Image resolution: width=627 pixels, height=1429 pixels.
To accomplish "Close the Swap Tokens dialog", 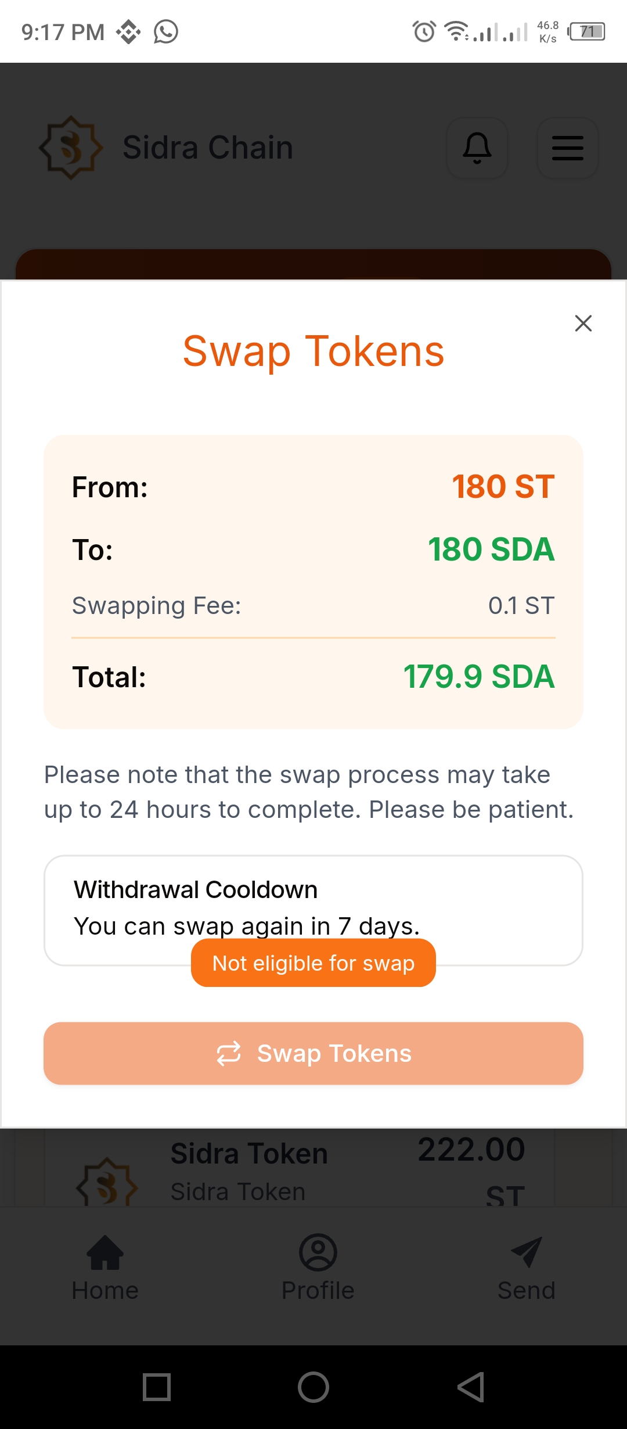I will click(x=583, y=323).
